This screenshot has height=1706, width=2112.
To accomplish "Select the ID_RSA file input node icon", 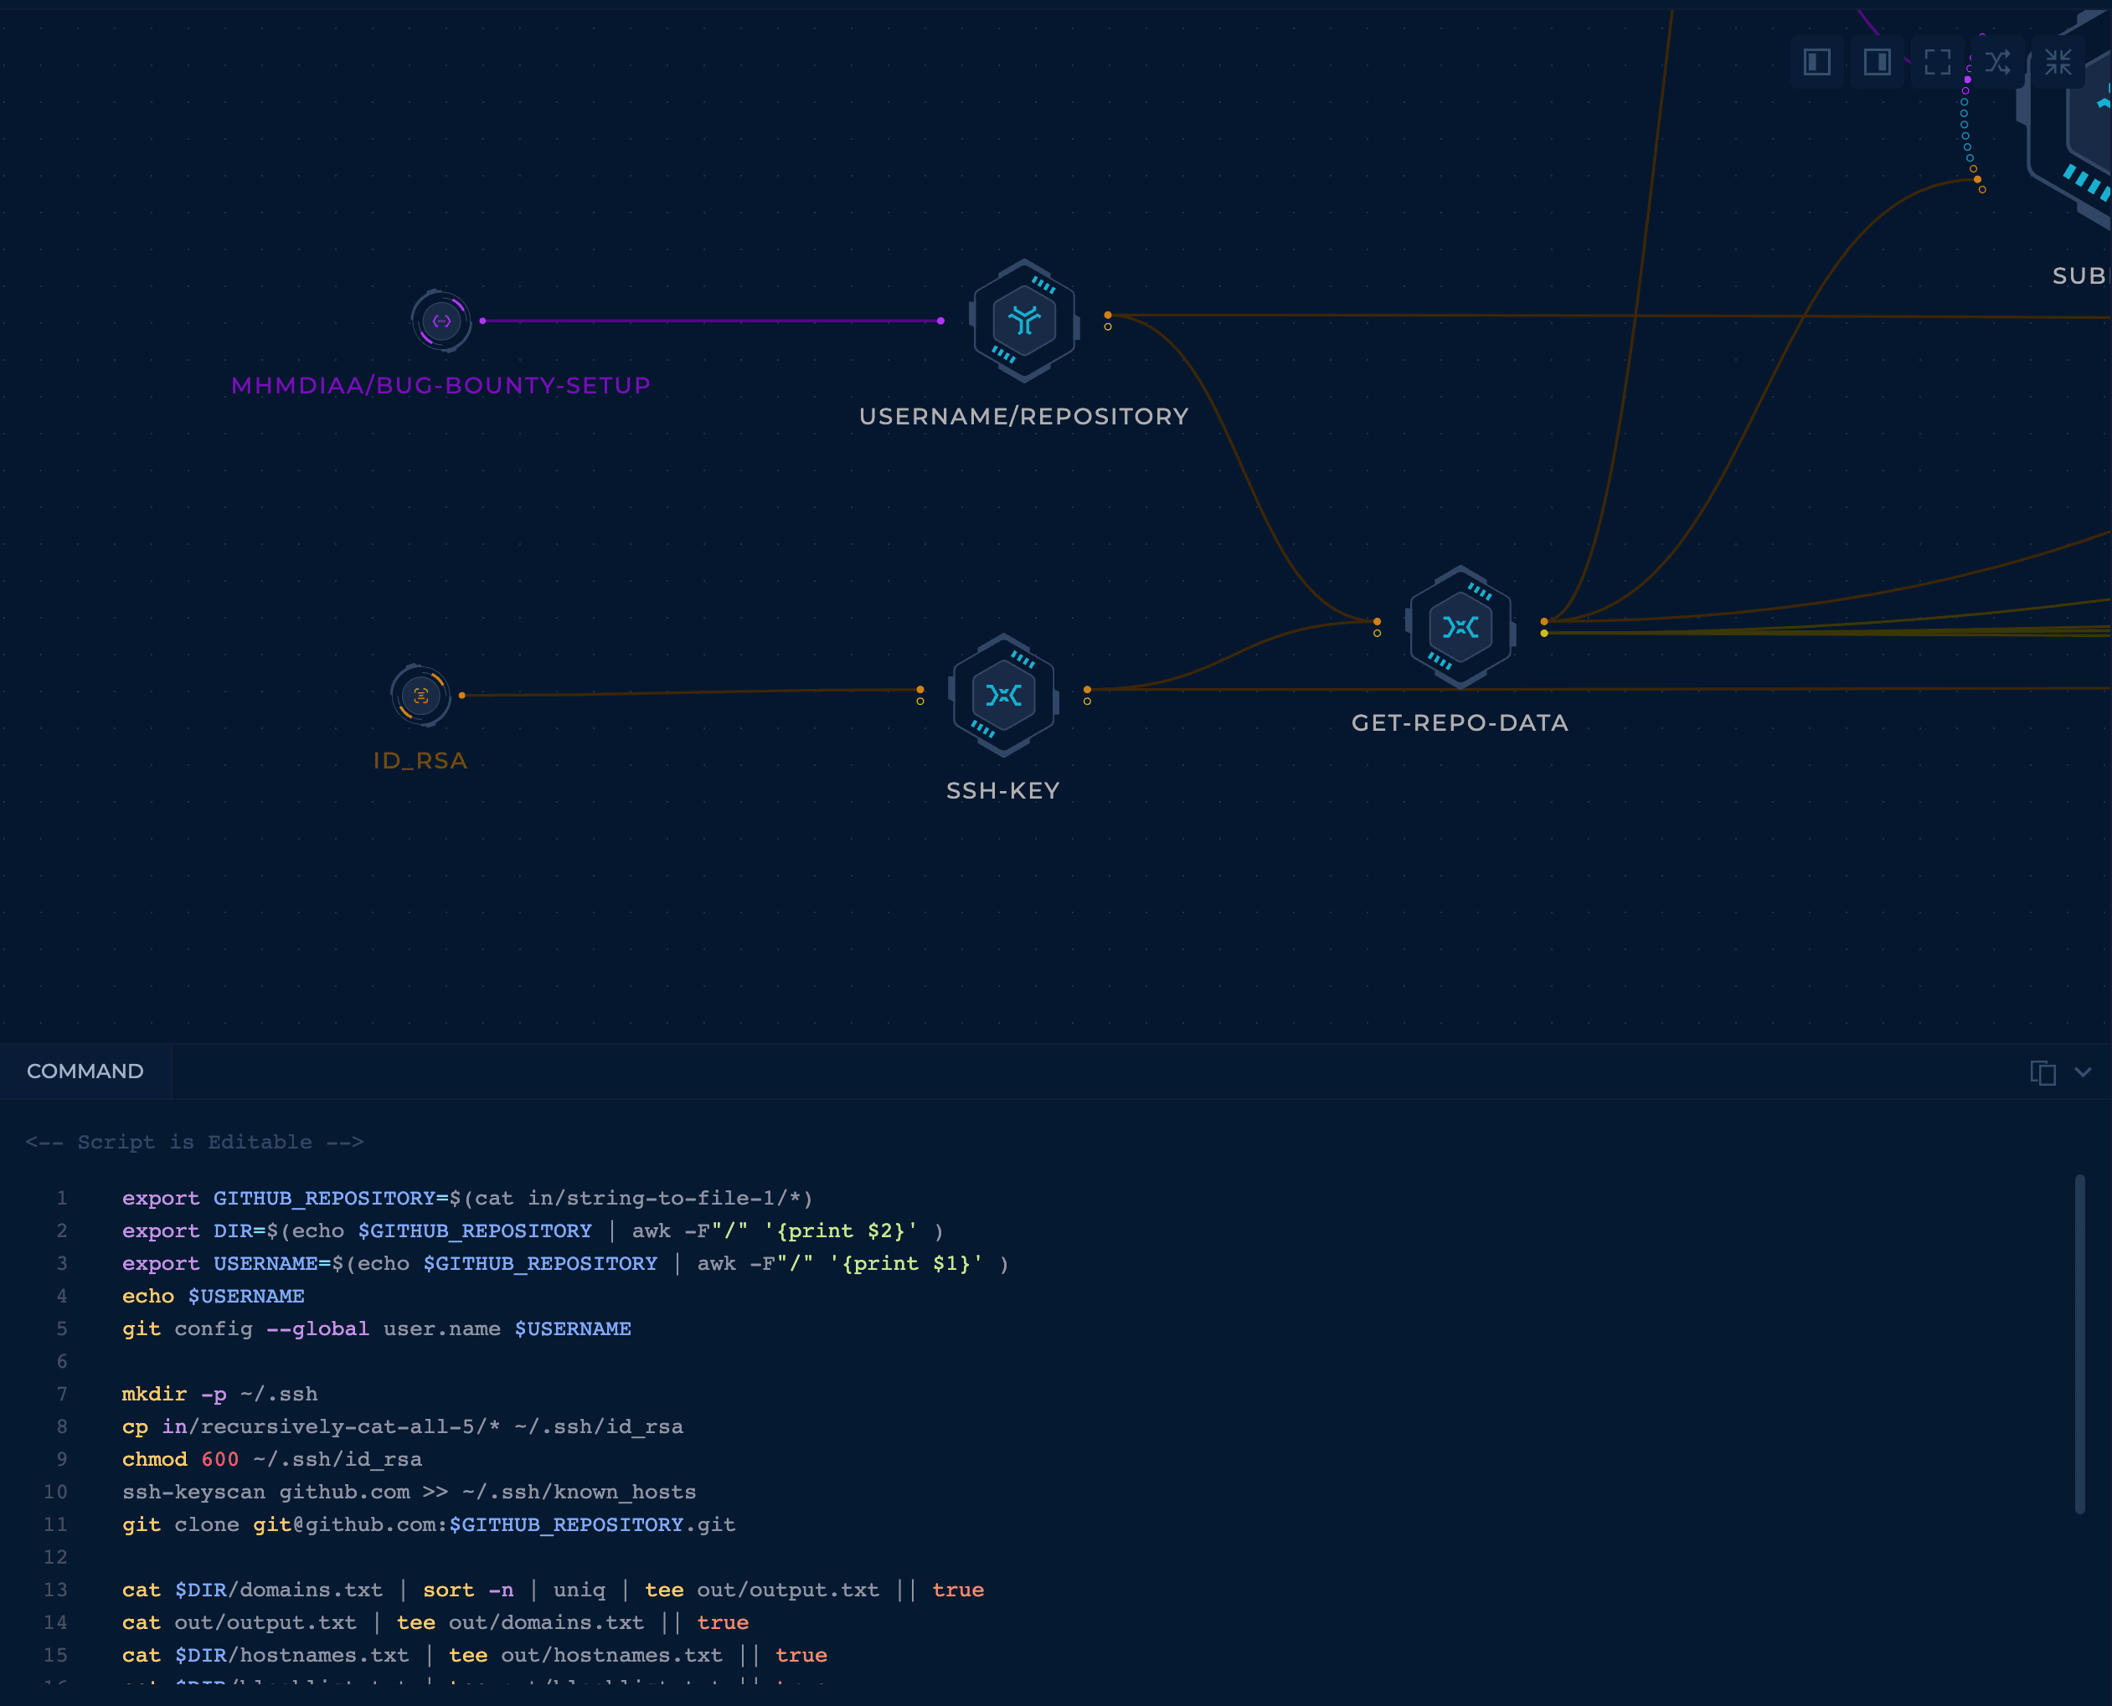I will [x=421, y=695].
